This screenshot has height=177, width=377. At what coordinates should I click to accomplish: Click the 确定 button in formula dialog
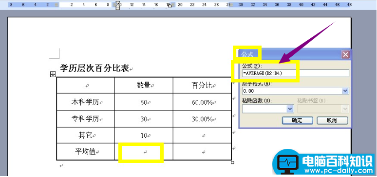(x=297, y=120)
